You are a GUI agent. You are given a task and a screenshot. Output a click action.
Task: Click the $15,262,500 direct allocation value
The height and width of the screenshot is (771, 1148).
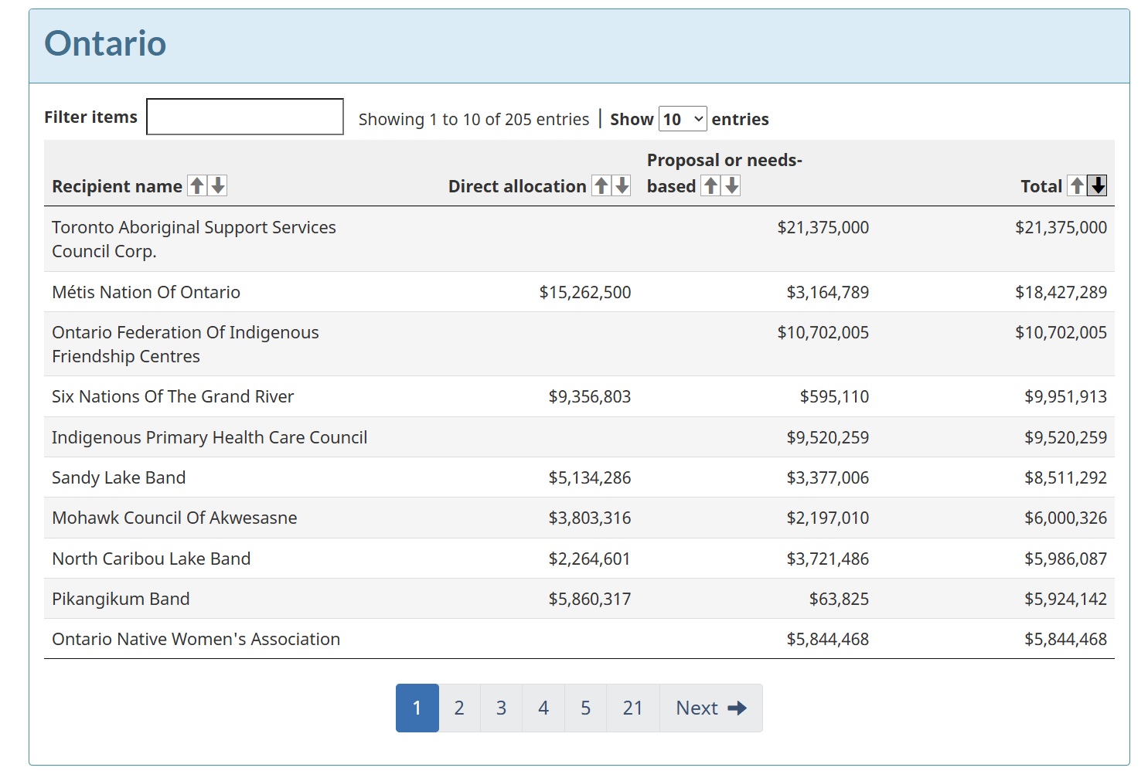(x=585, y=292)
